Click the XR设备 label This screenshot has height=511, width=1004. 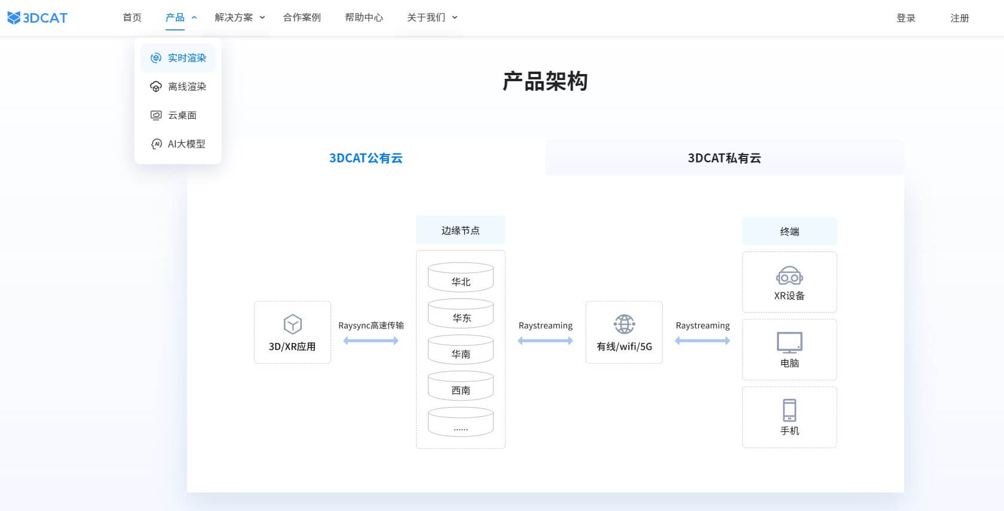(x=789, y=295)
